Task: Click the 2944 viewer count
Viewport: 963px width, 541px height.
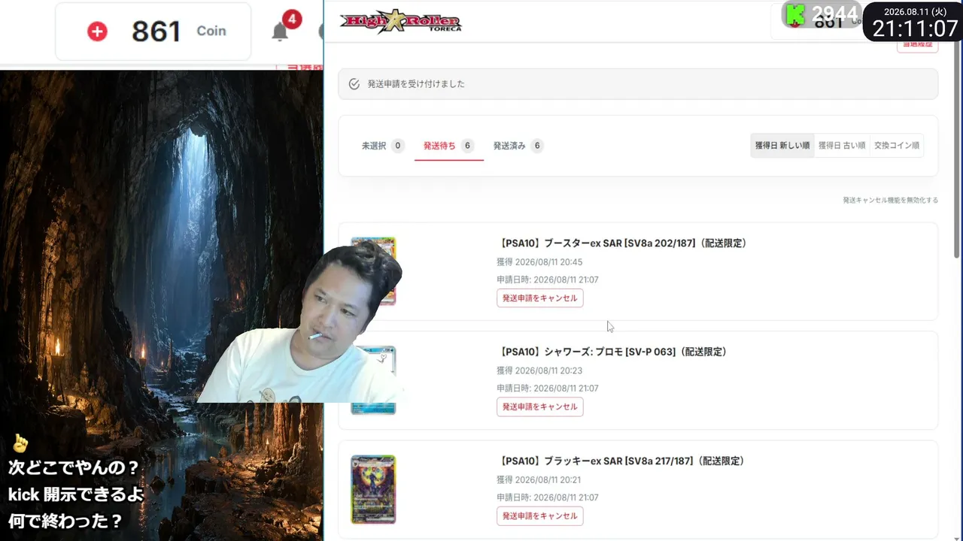Action: 834,14
